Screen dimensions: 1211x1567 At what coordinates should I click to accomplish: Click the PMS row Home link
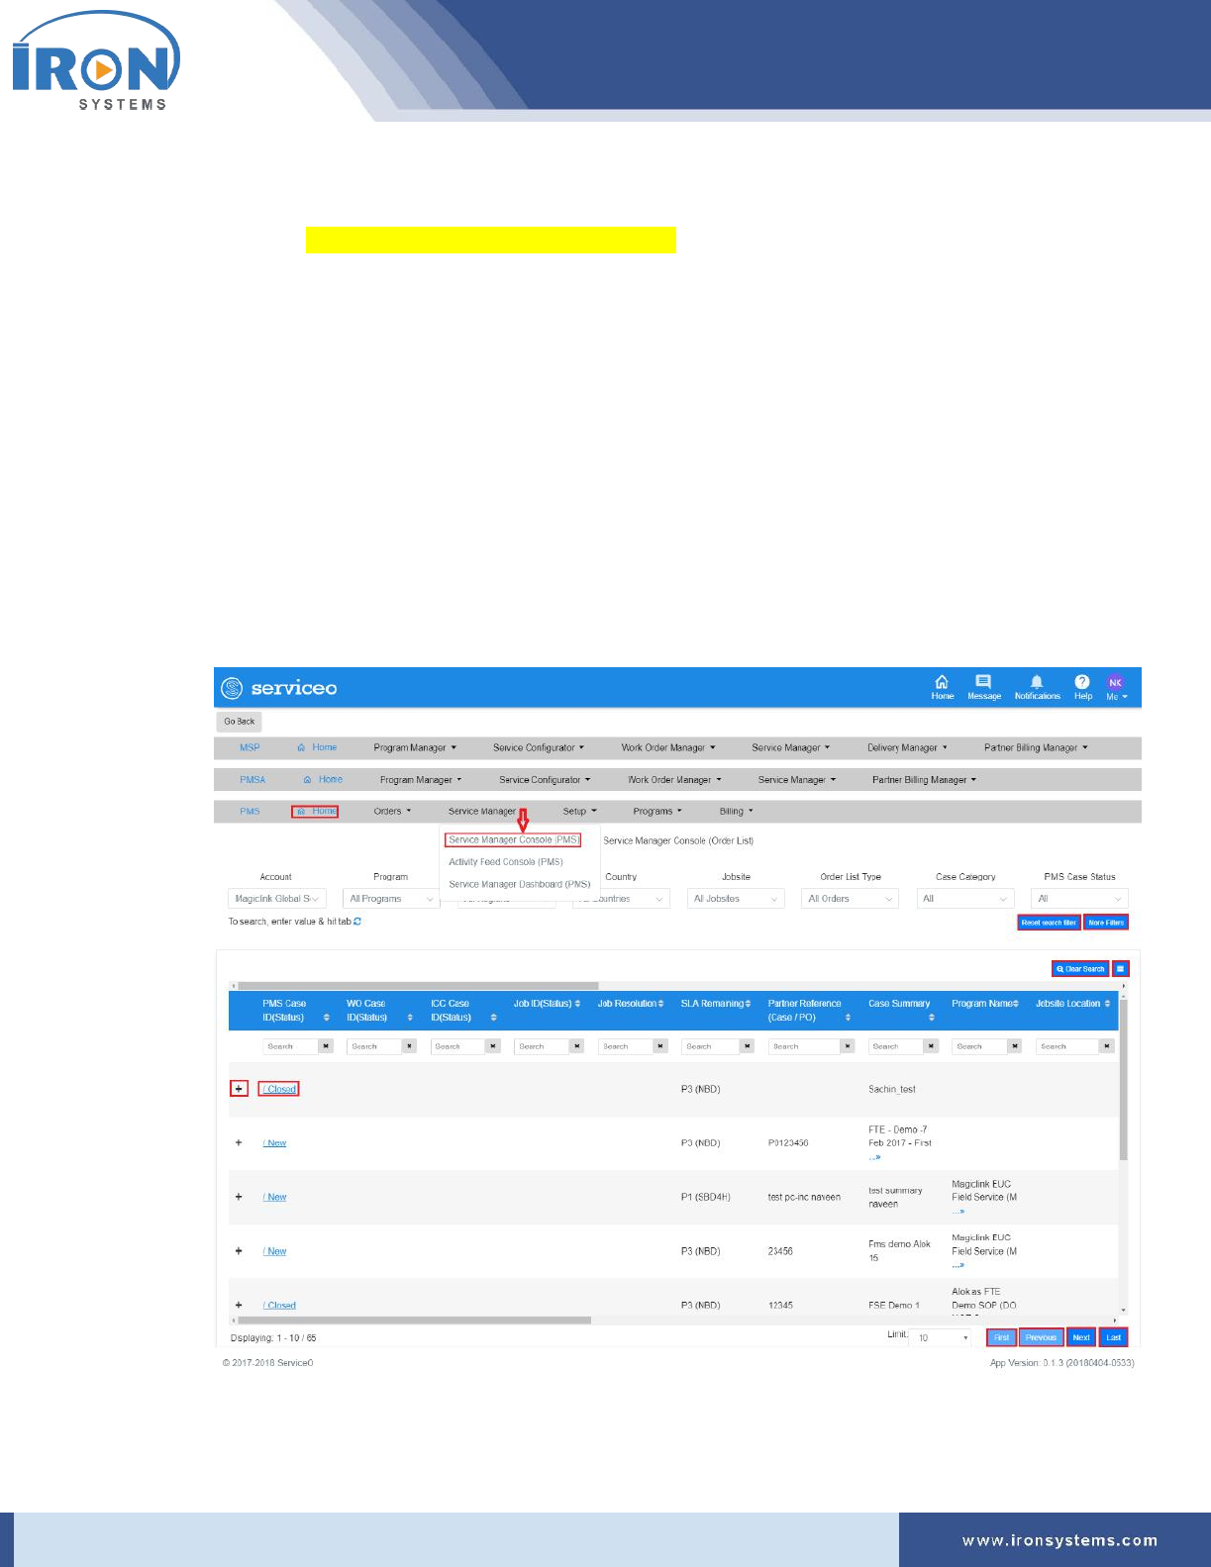pos(315,812)
